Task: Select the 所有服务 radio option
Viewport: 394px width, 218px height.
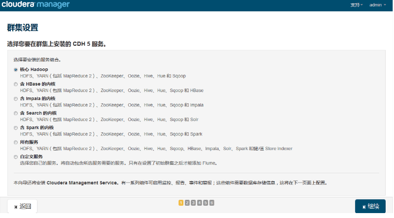Action: [x=16, y=142]
